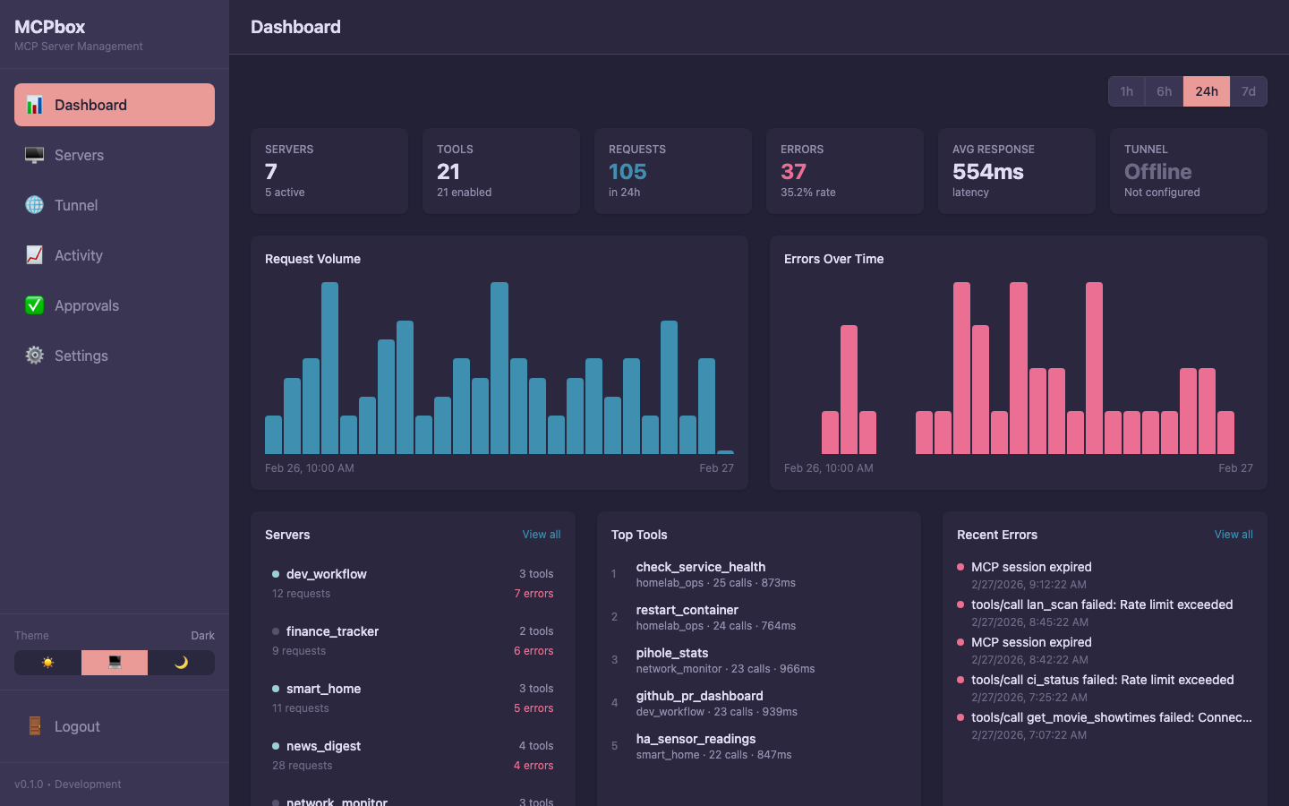The image size is (1289, 806).
Task: Enable dark mode with the moon toggle
Action: tap(182, 663)
